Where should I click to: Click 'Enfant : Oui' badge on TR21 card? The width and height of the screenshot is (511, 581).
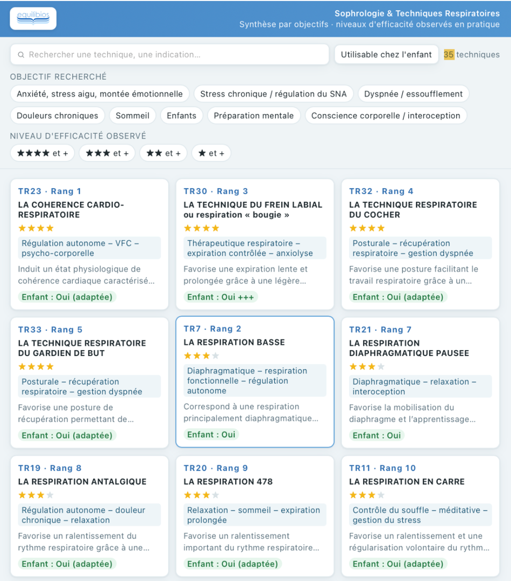click(377, 435)
